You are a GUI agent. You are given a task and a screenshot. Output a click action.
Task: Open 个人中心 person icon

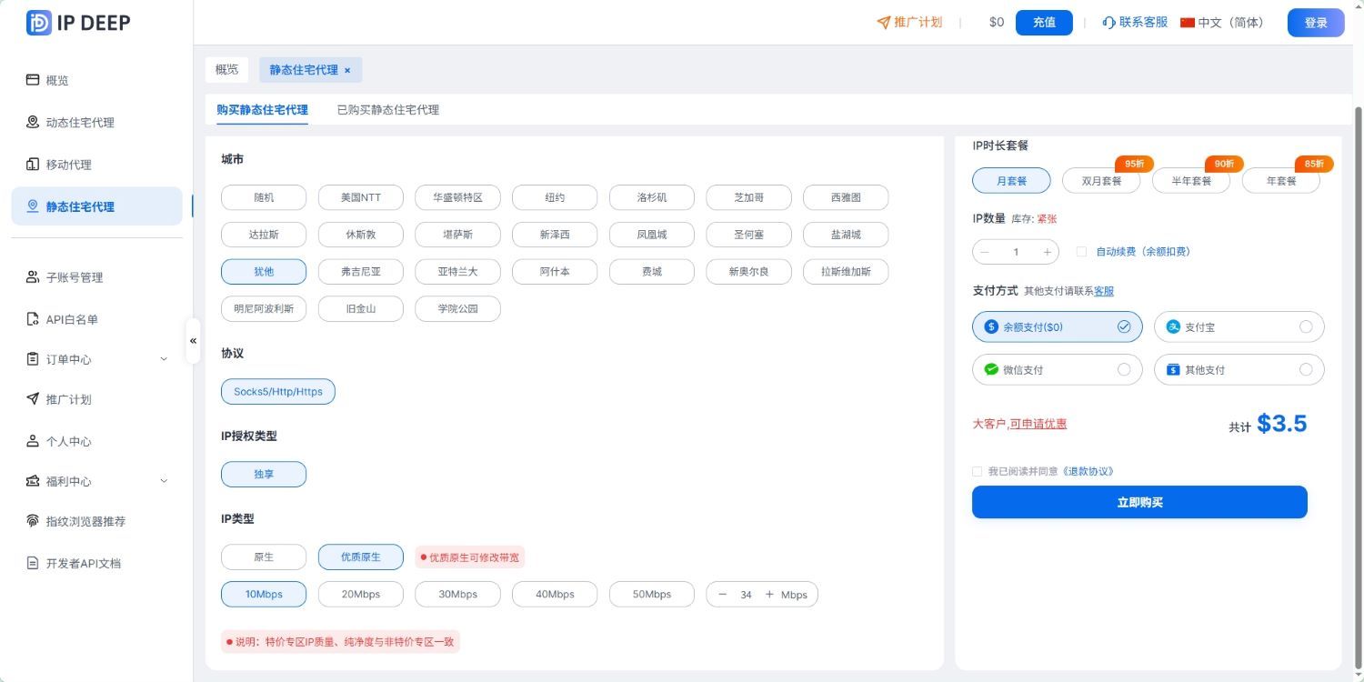coord(33,441)
